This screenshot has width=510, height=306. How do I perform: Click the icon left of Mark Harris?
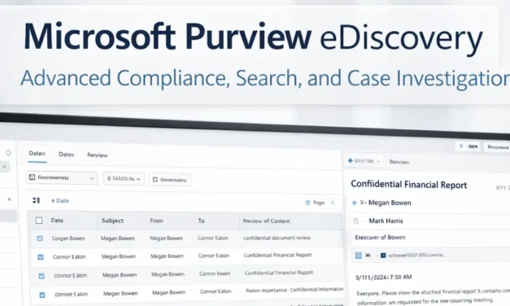coord(356,221)
